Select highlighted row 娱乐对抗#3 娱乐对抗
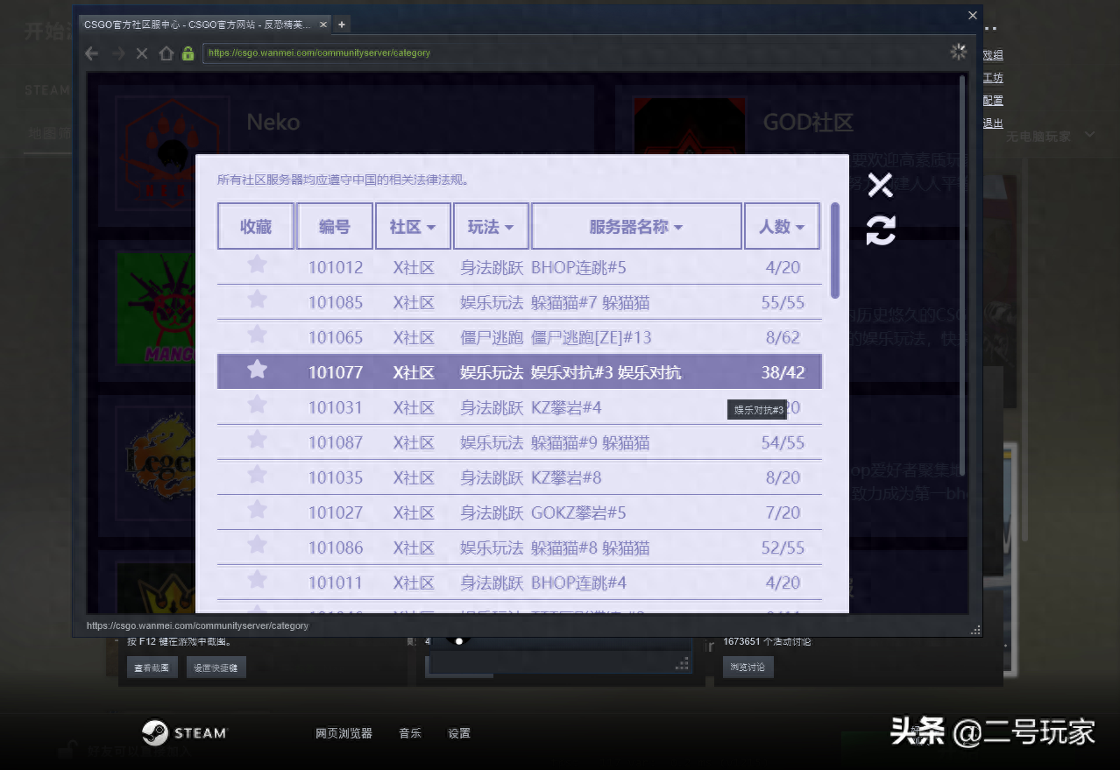This screenshot has height=770, width=1120. click(x=520, y=372)
